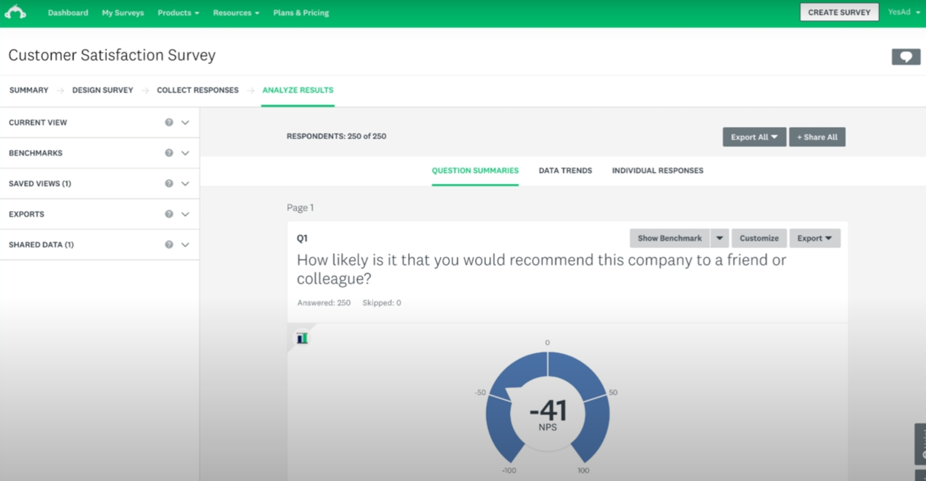Click the Share All button
Screen dimensions: 926x481
click(x=817, y=137)
